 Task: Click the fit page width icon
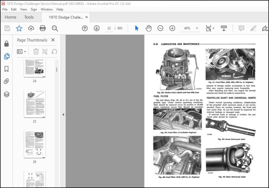[x=209, y=28]
